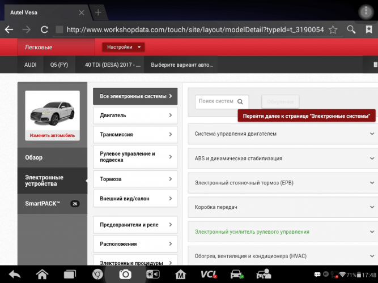Open the bookmarks list icon
Viewport: 378px width, 283px height.
click(369, 29)
